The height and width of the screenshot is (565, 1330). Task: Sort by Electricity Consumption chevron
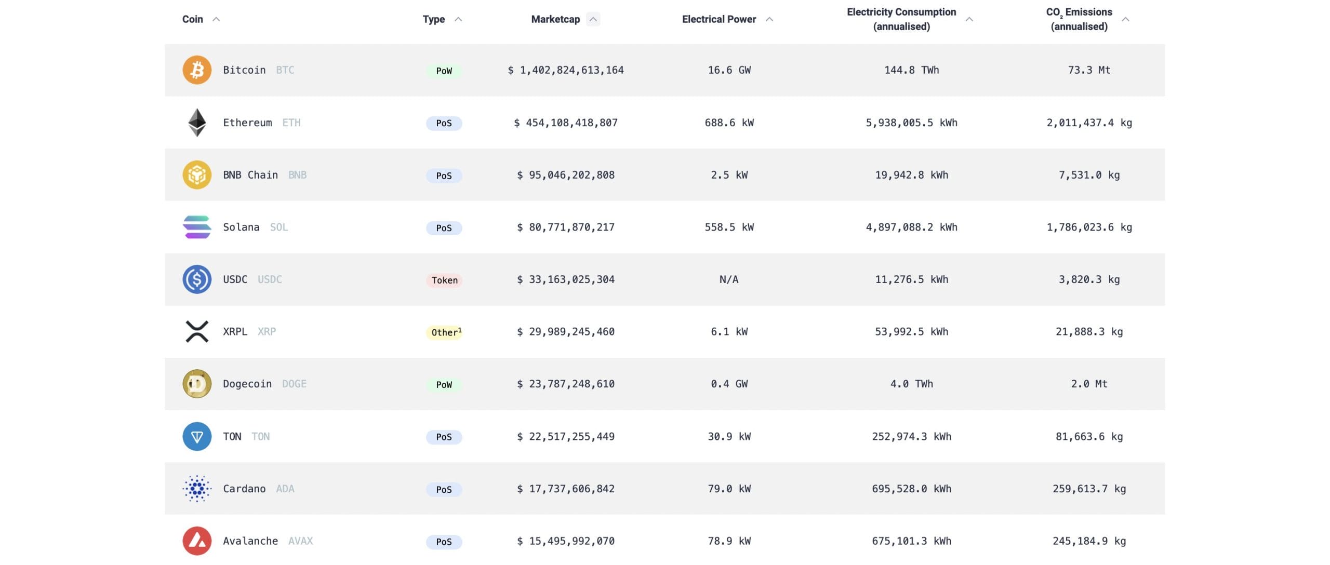pos(969,19)
